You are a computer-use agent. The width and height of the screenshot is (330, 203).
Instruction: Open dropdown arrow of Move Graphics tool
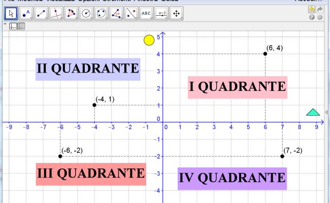pos(182,18)
